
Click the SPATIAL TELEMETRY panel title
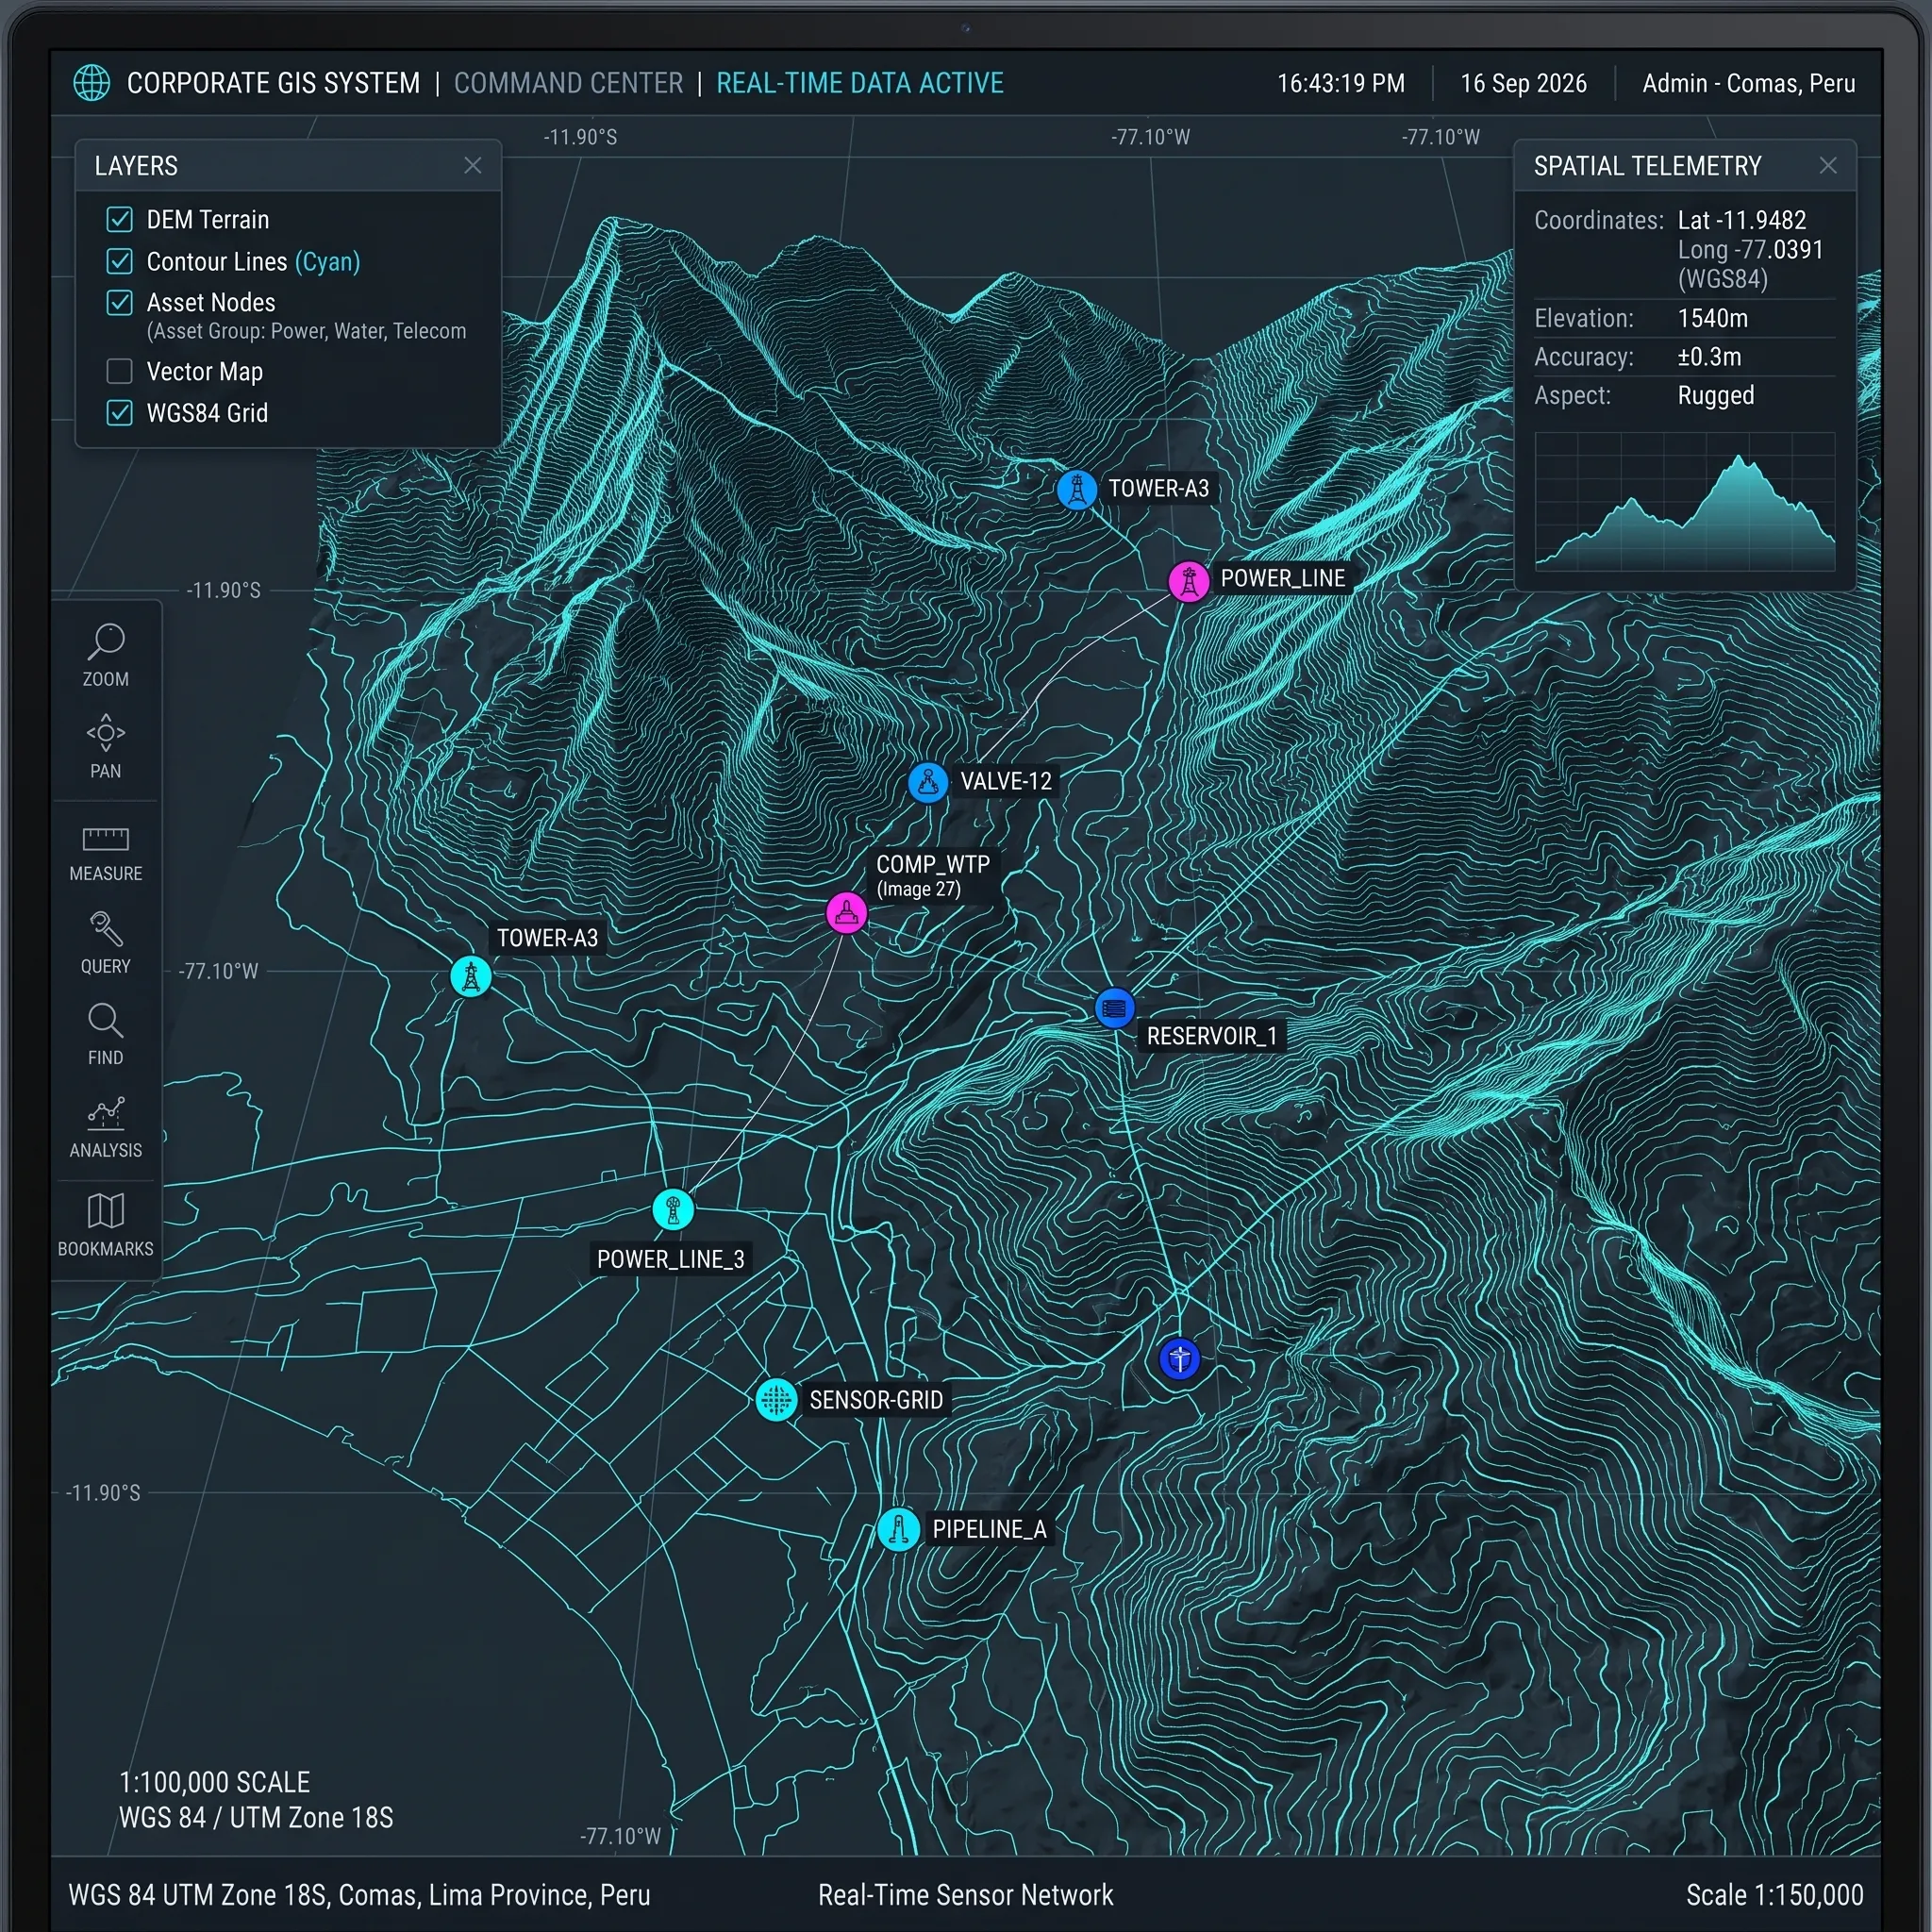point(1647,166)
